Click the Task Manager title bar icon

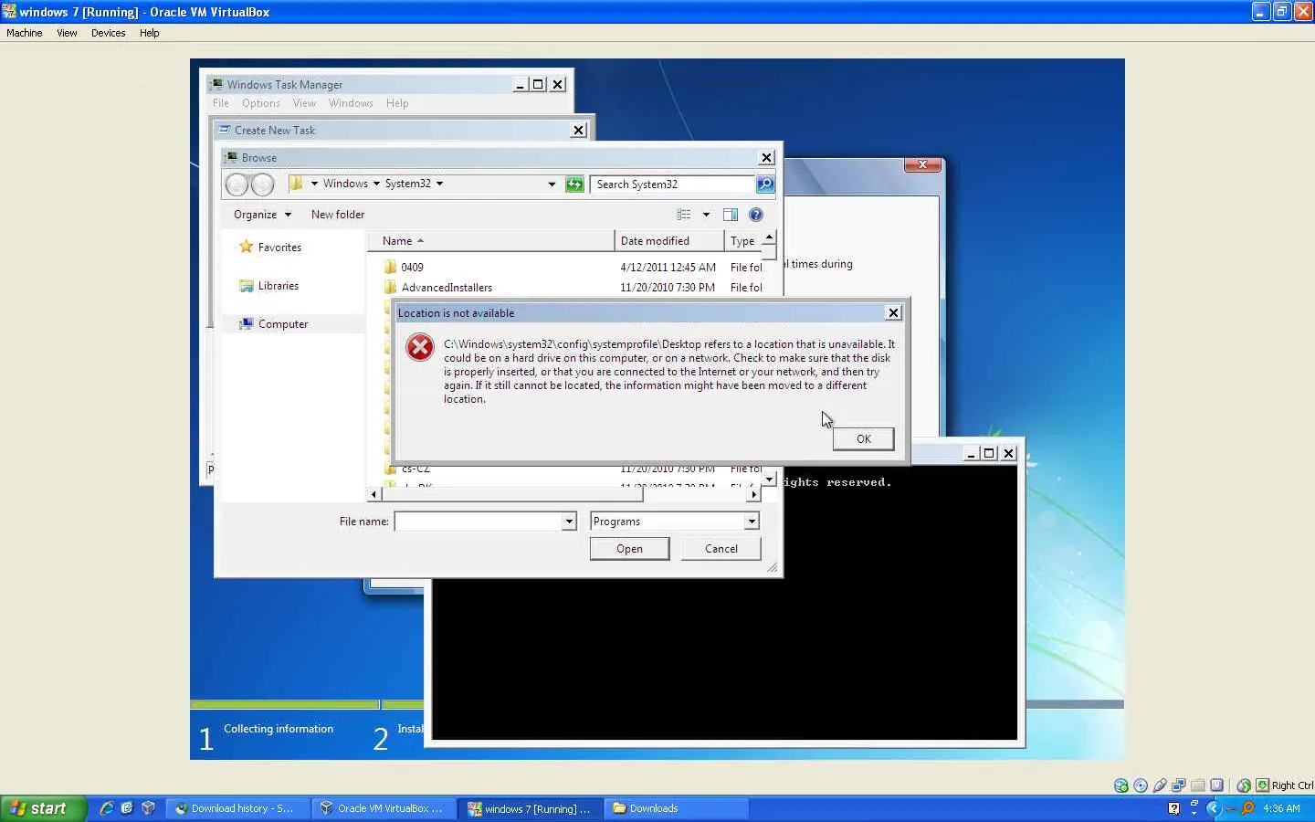(216, 84)
